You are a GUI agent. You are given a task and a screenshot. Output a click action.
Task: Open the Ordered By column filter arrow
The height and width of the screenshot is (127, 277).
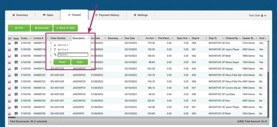(x=240, y=38)
